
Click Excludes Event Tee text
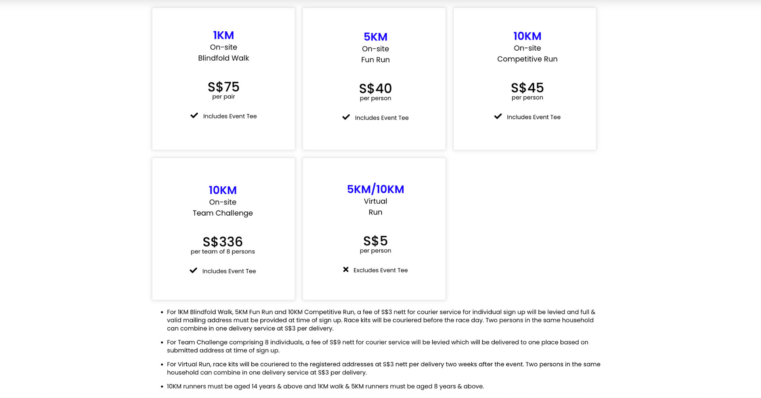380,270
